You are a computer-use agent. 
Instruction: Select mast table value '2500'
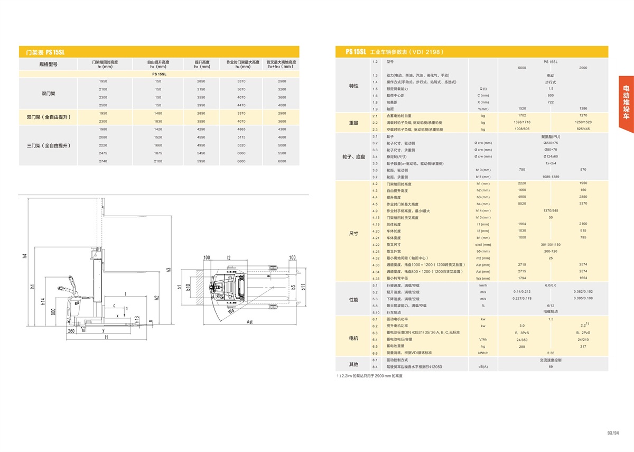[x=102, y=105]
